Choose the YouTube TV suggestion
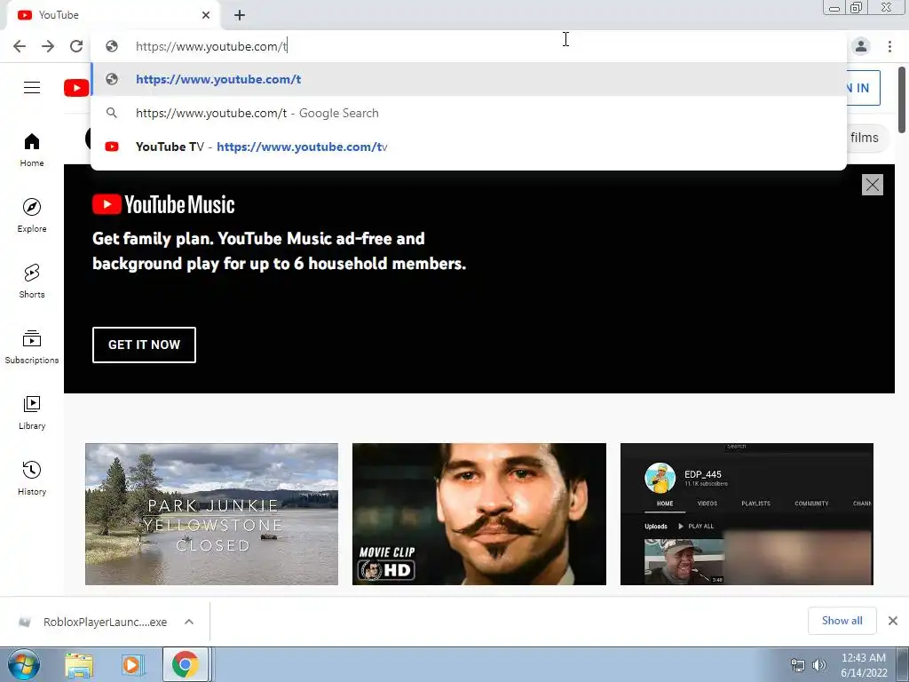Screen dimensions: 909x682 click(469, 147)
